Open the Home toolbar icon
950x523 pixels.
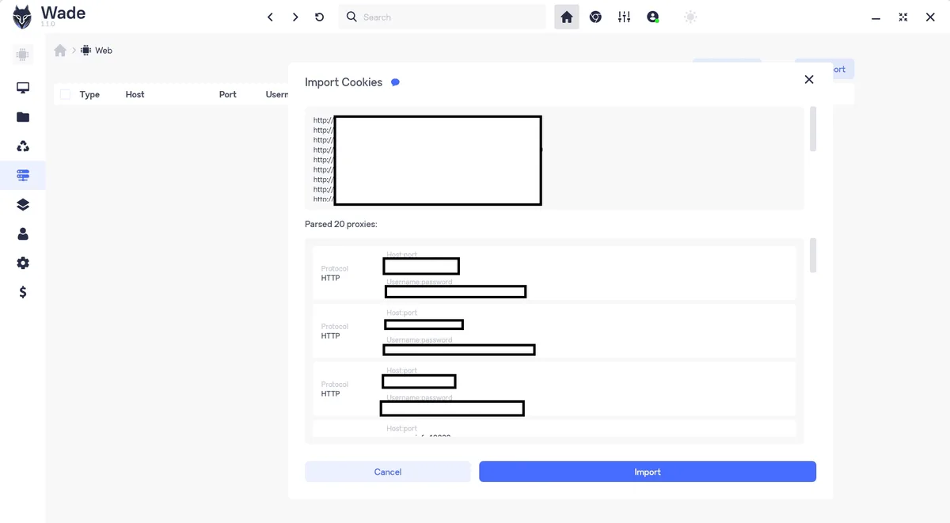(567, 17)
